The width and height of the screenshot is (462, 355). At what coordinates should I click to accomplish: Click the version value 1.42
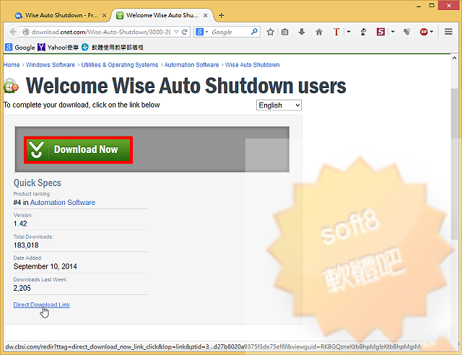tap(20, 224)
